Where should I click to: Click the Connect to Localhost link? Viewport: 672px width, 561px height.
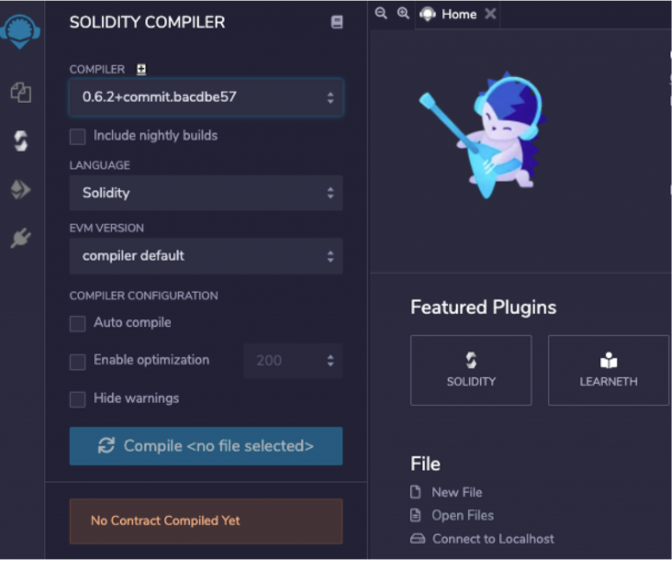point(493,539)
